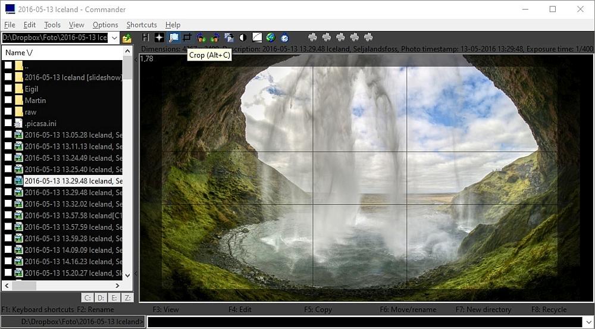Tick the checkbox for Martin folder
The image size is (595, 329).
coord(8,100)
